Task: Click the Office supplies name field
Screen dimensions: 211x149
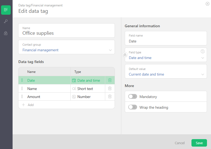Action: 66,30
